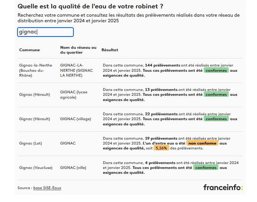
Task: Click the orange non conforme badge
Action: tap(202, 143)
